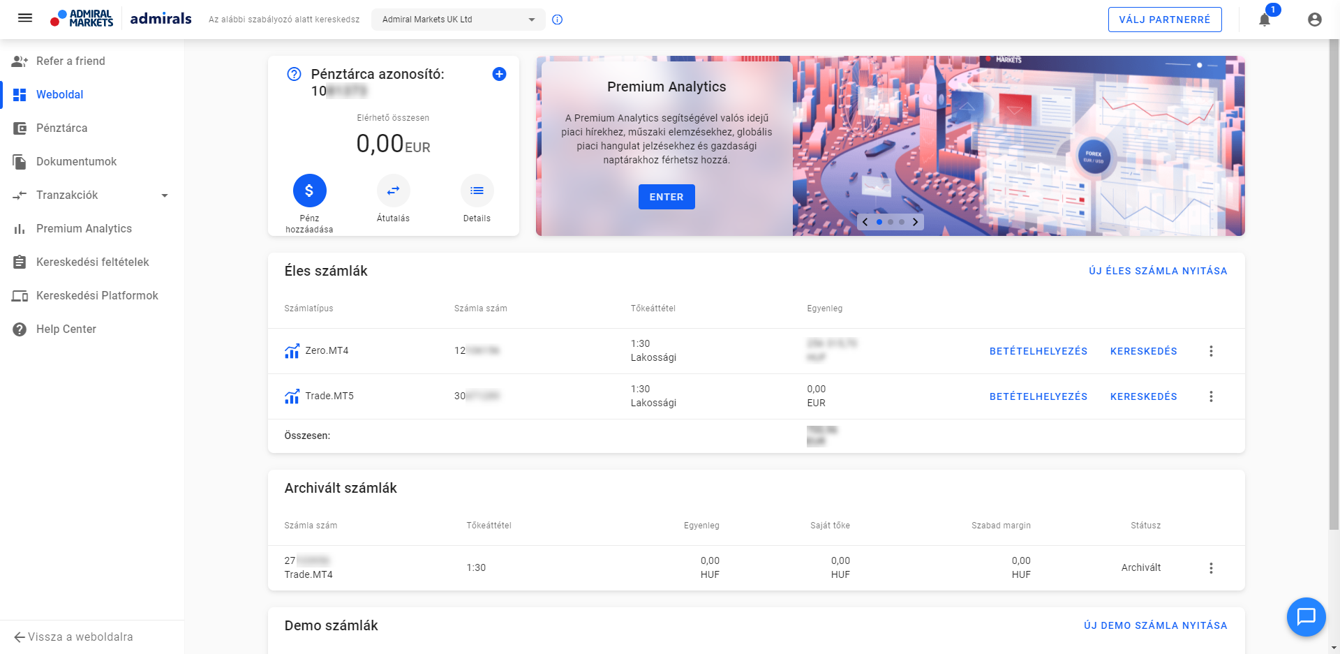Open Dokumentumok in sidebar

pos(92,162)
